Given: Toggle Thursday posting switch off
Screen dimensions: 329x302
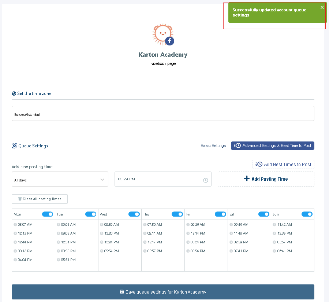Looking at the screenshot, I should point(177,214).
